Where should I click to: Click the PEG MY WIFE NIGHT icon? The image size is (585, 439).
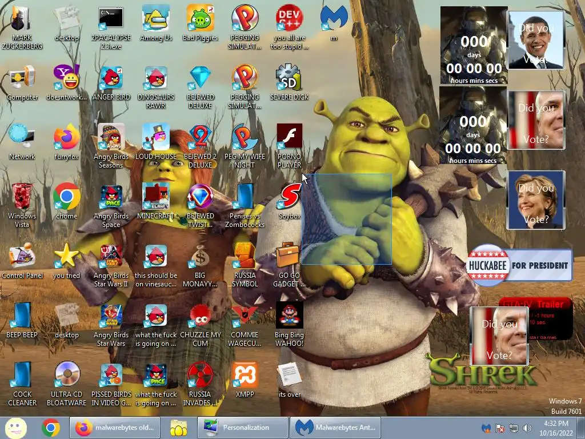coord(245,146)
